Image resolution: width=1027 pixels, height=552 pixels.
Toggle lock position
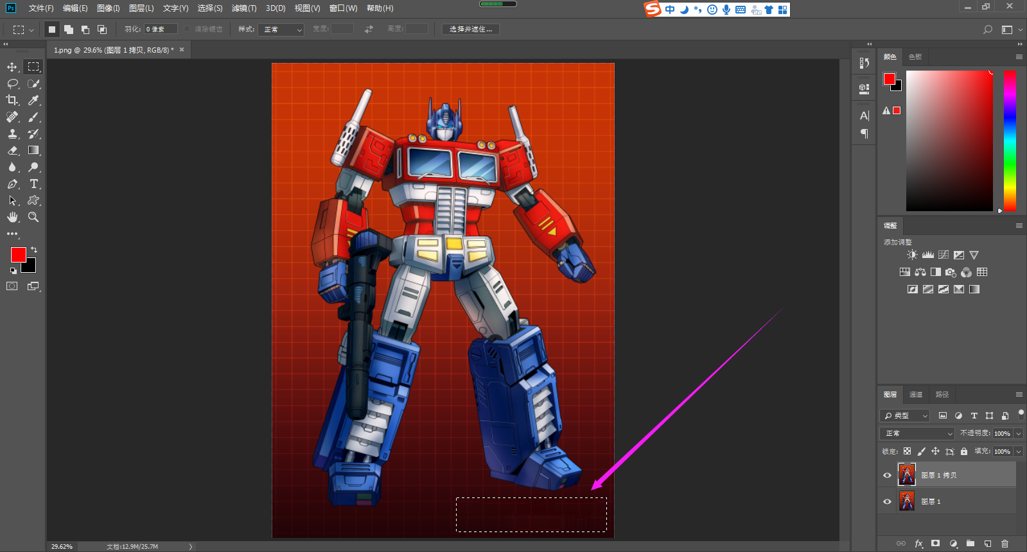coord(935,451)
